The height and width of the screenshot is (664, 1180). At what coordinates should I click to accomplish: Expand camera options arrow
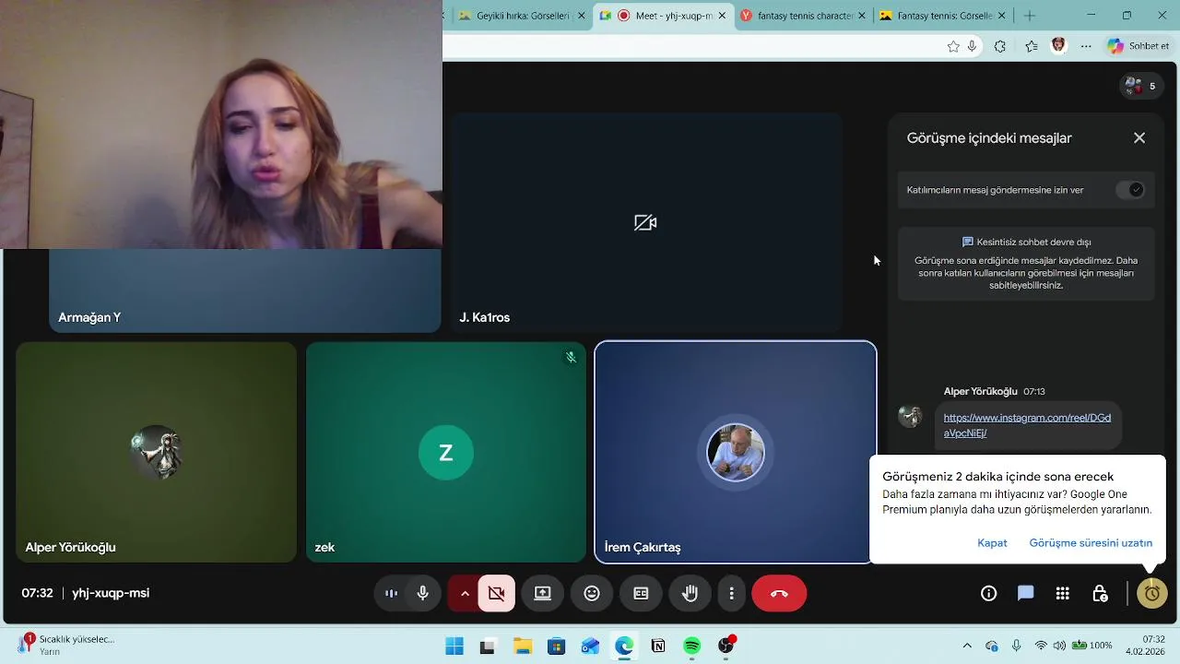coord(465,594)
